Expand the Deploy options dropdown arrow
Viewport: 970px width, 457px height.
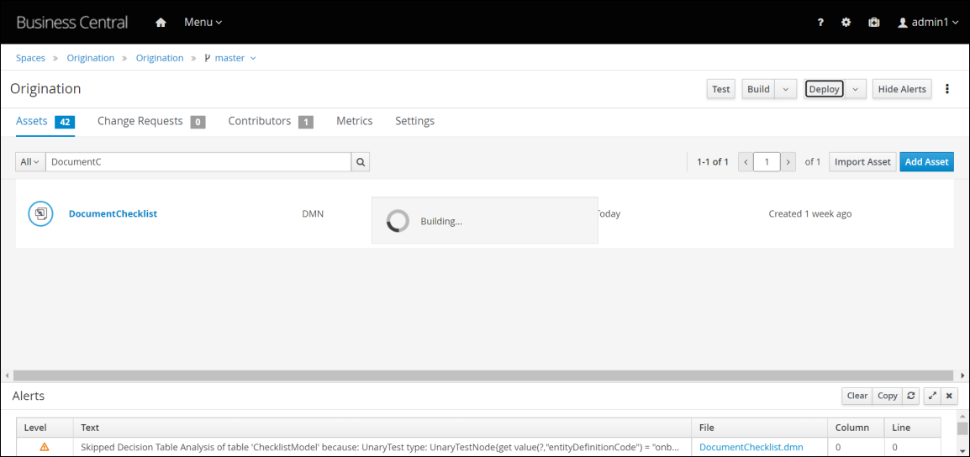855,89
